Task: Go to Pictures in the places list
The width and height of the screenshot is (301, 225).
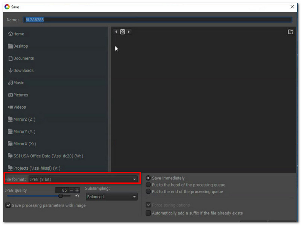Action: tap(21, 95)
